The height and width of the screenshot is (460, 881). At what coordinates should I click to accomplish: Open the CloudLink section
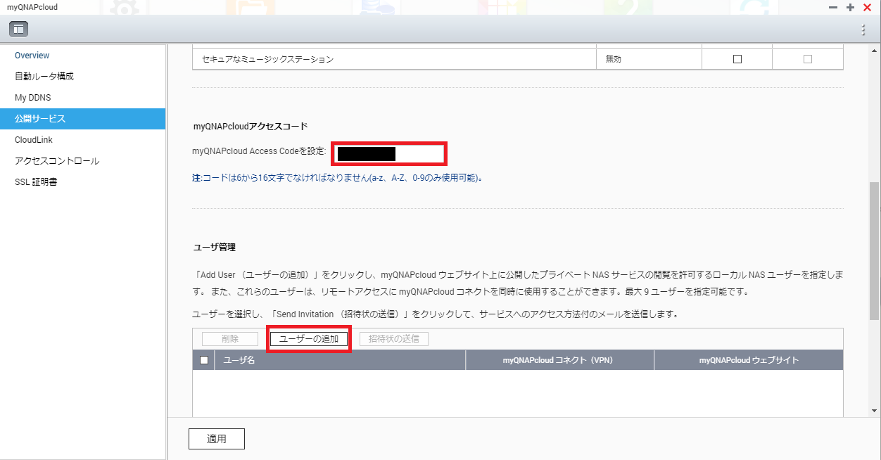(82, 140)
